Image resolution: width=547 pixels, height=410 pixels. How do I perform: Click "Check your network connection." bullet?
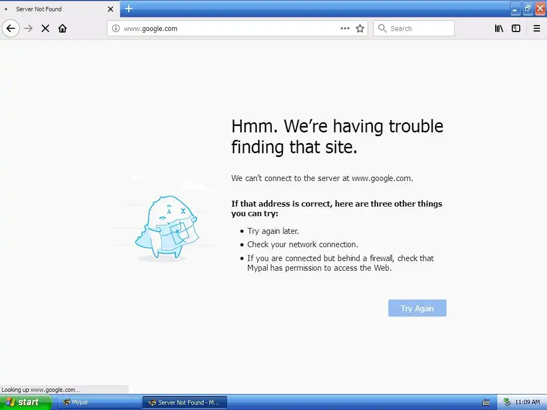[302, 245]
